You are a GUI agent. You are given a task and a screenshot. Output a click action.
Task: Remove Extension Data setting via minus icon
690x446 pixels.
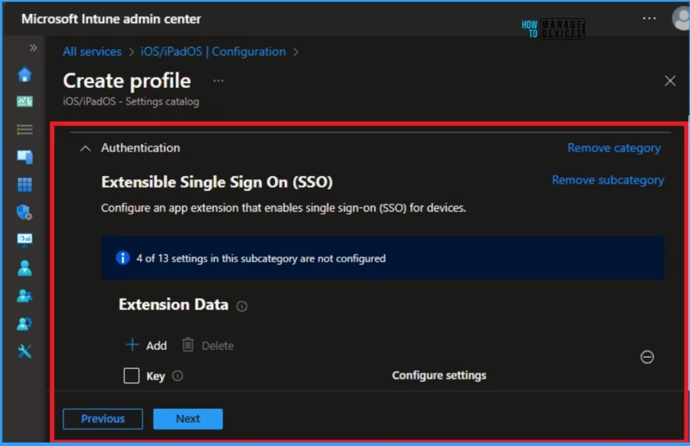pyautogui.click(x=647, y=357)
